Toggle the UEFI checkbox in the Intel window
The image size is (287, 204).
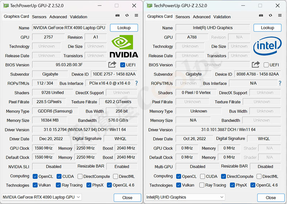click(266, 65)
